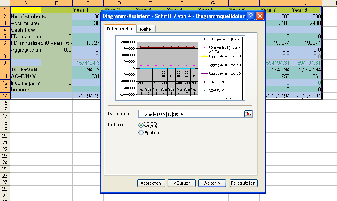
Task: Click the 'Year 8' header cell
Action: coord(306,10)
